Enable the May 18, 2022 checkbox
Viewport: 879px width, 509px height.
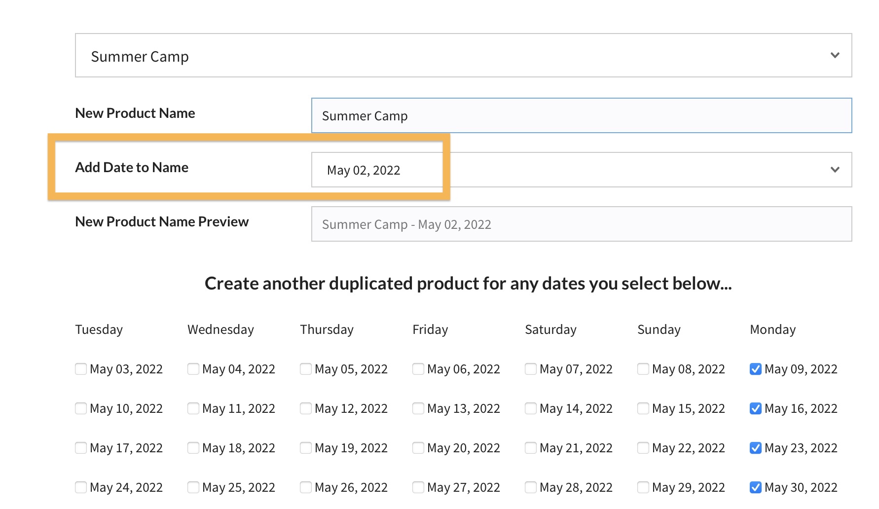193,448
